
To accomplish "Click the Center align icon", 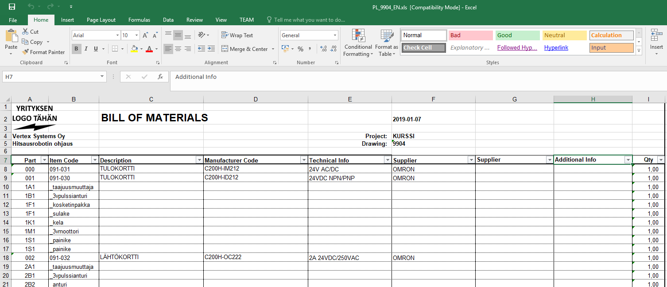I will pyautogui.click(x=178, y=49).
